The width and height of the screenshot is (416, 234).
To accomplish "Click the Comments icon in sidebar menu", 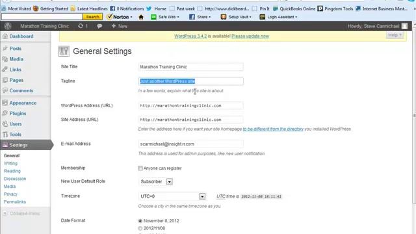I will (x=5, y=90).
